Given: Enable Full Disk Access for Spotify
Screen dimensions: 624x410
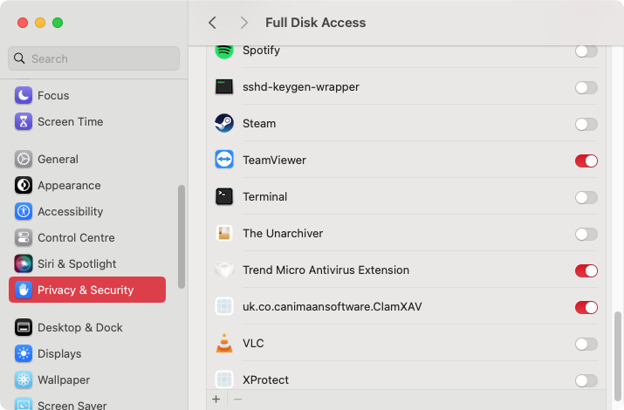Looking at the screenshot, I should point(586,51).
